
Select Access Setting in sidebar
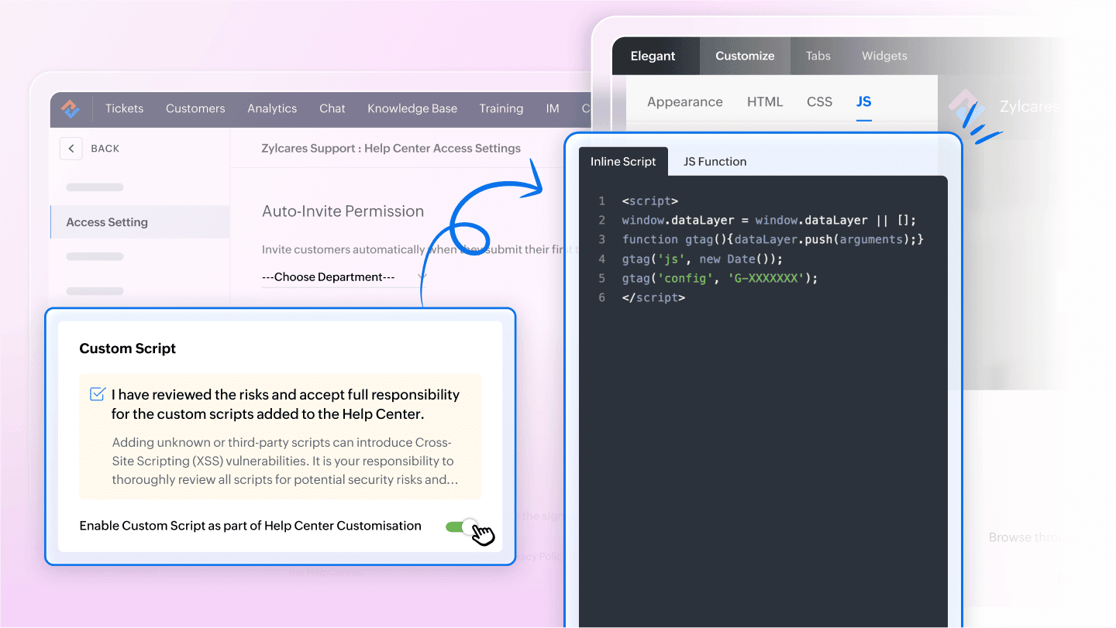(x=107, y=222)
